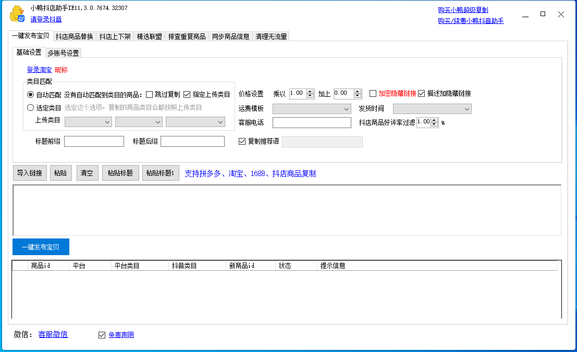Click the 支持拼多多、淘宝、1688 notice text
Screen dimensions: 577x352
coord(250,173)
